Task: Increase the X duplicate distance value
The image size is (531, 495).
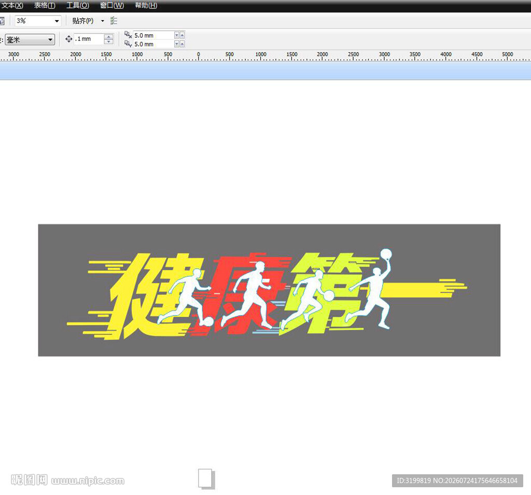Action: coord(182,35)
